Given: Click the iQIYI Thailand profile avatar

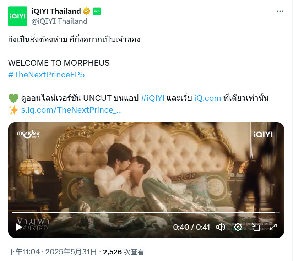Looking at the screenshot, I should click(x=17, y=16).
